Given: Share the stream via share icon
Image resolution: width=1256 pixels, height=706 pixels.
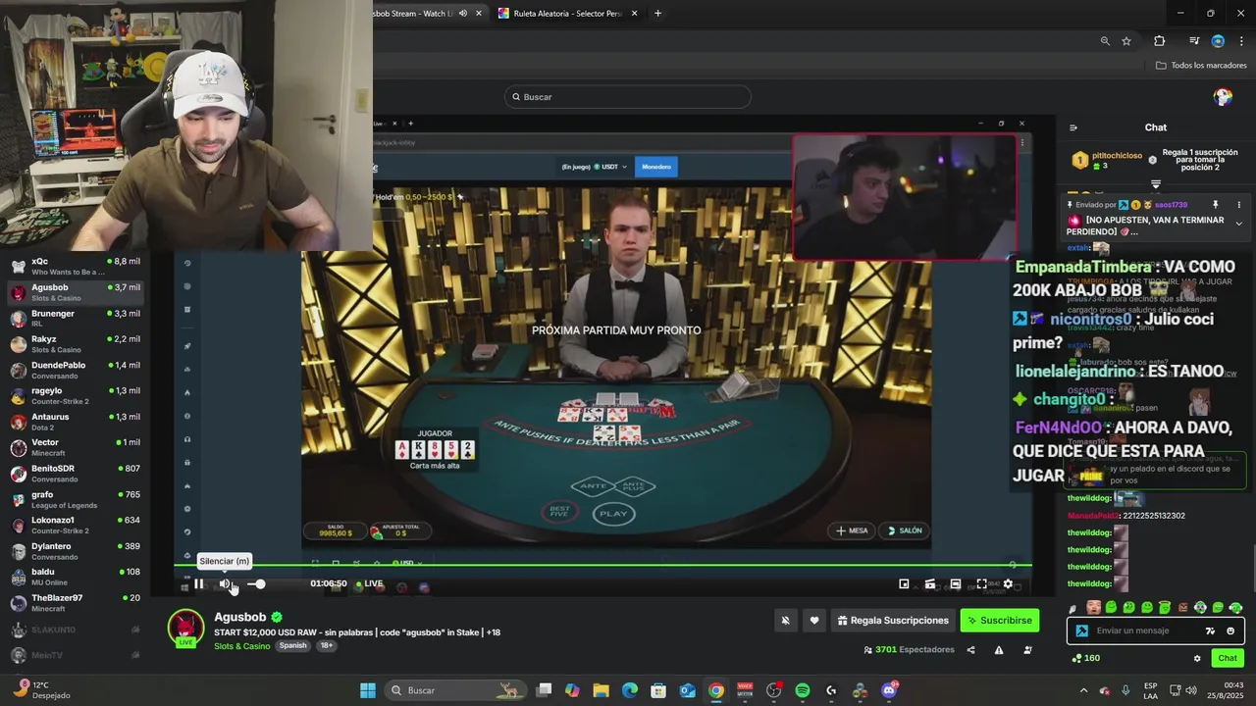Looking at the screenshot, I should (x=970, y=650).
